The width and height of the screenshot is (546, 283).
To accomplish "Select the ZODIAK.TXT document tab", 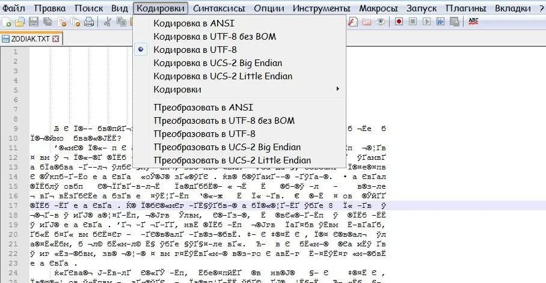I will click(x=31, y=38).
